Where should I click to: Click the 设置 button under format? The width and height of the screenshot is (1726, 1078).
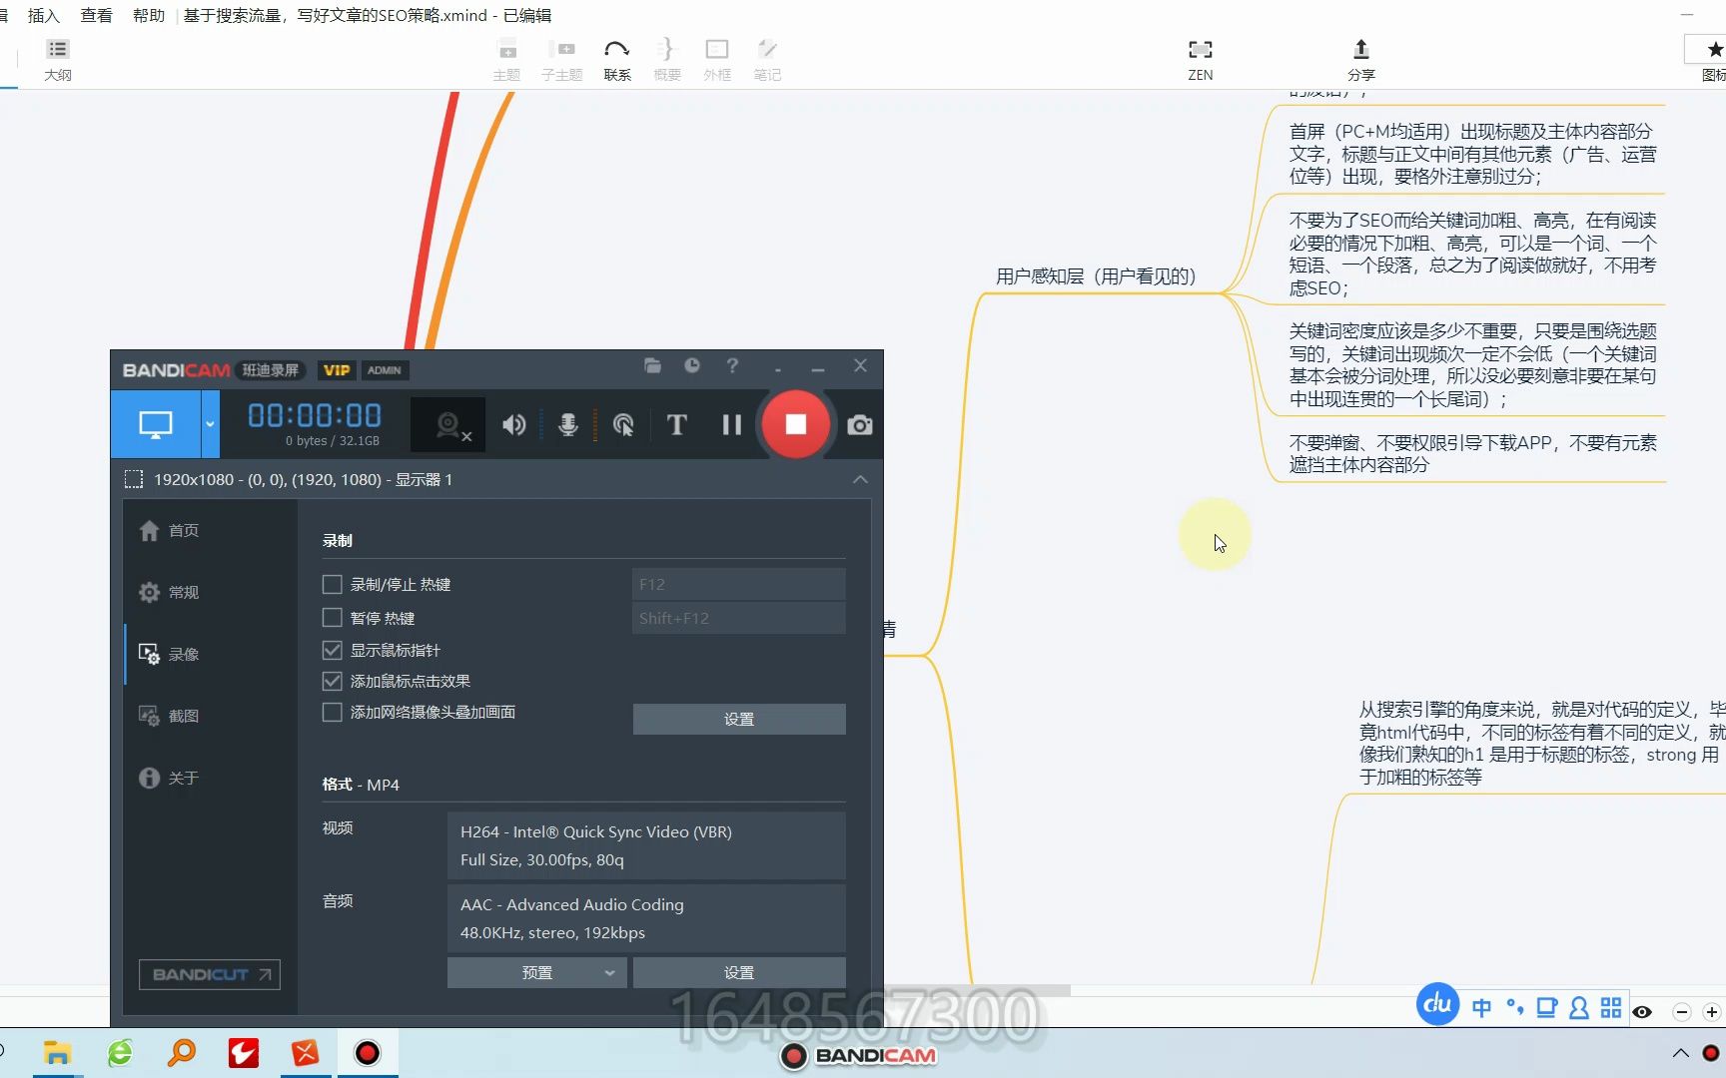click(x=739, y=972)
